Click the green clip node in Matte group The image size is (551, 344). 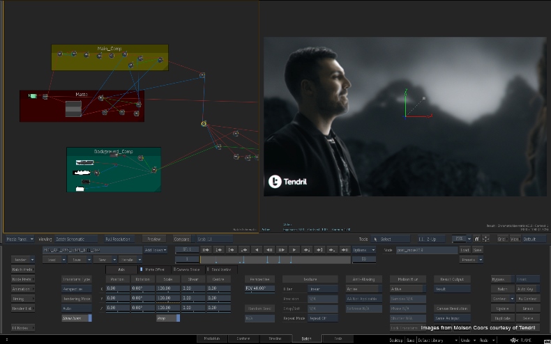[33, 96]
